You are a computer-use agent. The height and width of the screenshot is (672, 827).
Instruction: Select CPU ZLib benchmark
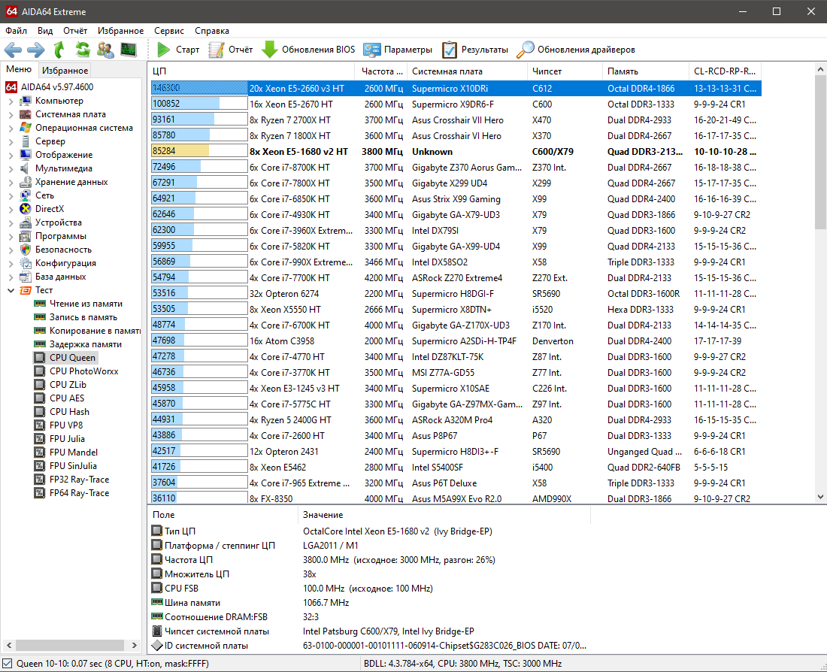68,385
